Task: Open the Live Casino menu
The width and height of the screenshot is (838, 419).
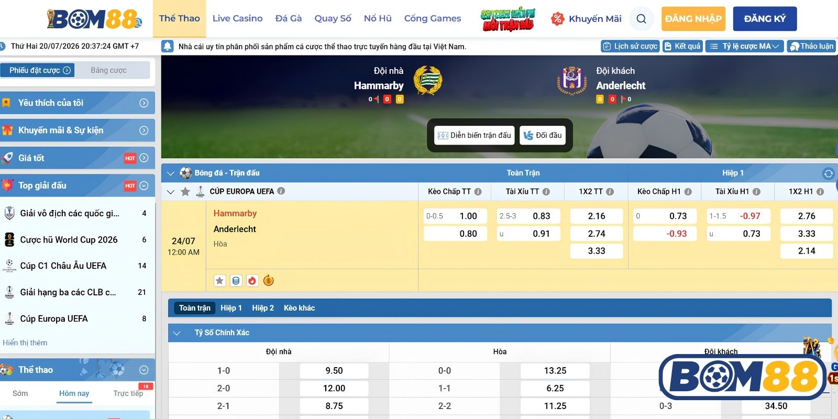Action: (x=237, y=18)
